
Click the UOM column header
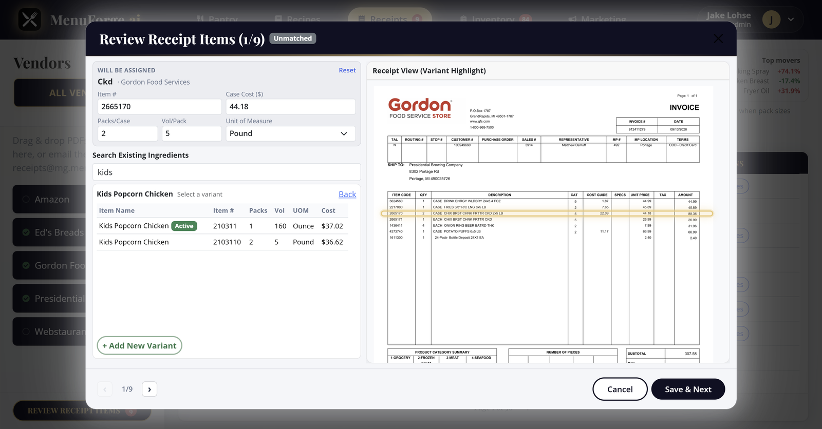point(301,210)
